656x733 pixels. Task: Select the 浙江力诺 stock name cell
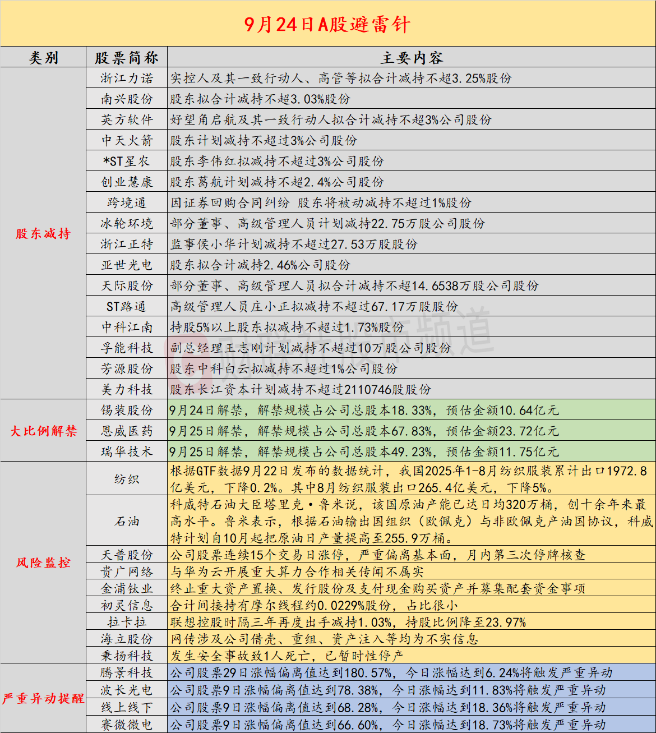127,79
